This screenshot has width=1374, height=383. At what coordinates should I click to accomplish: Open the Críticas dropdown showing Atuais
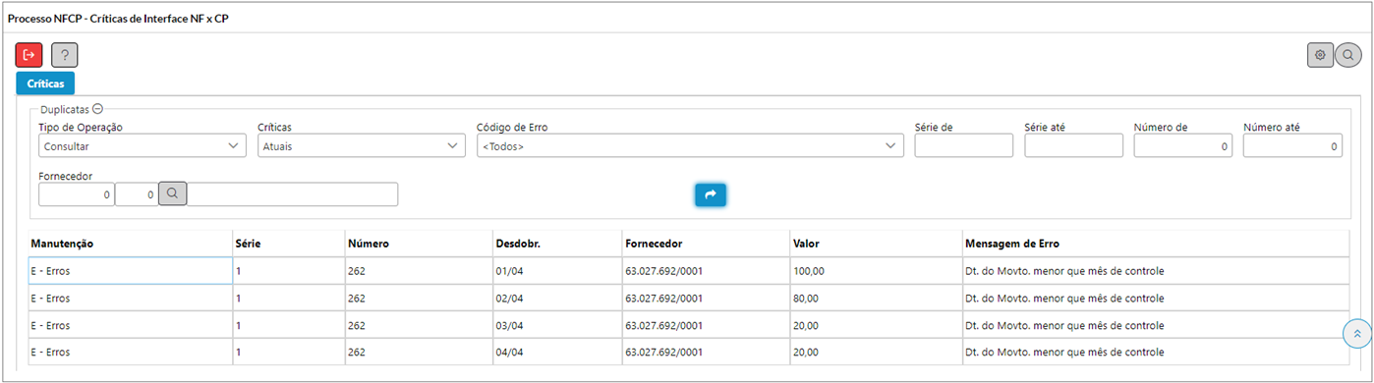pos(361,145)
